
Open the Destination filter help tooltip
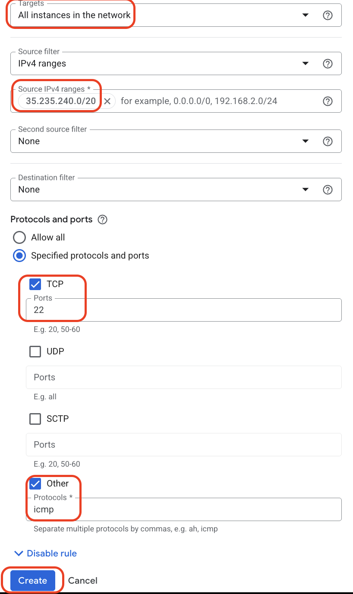pyautogui.click(x=328, y=189)
